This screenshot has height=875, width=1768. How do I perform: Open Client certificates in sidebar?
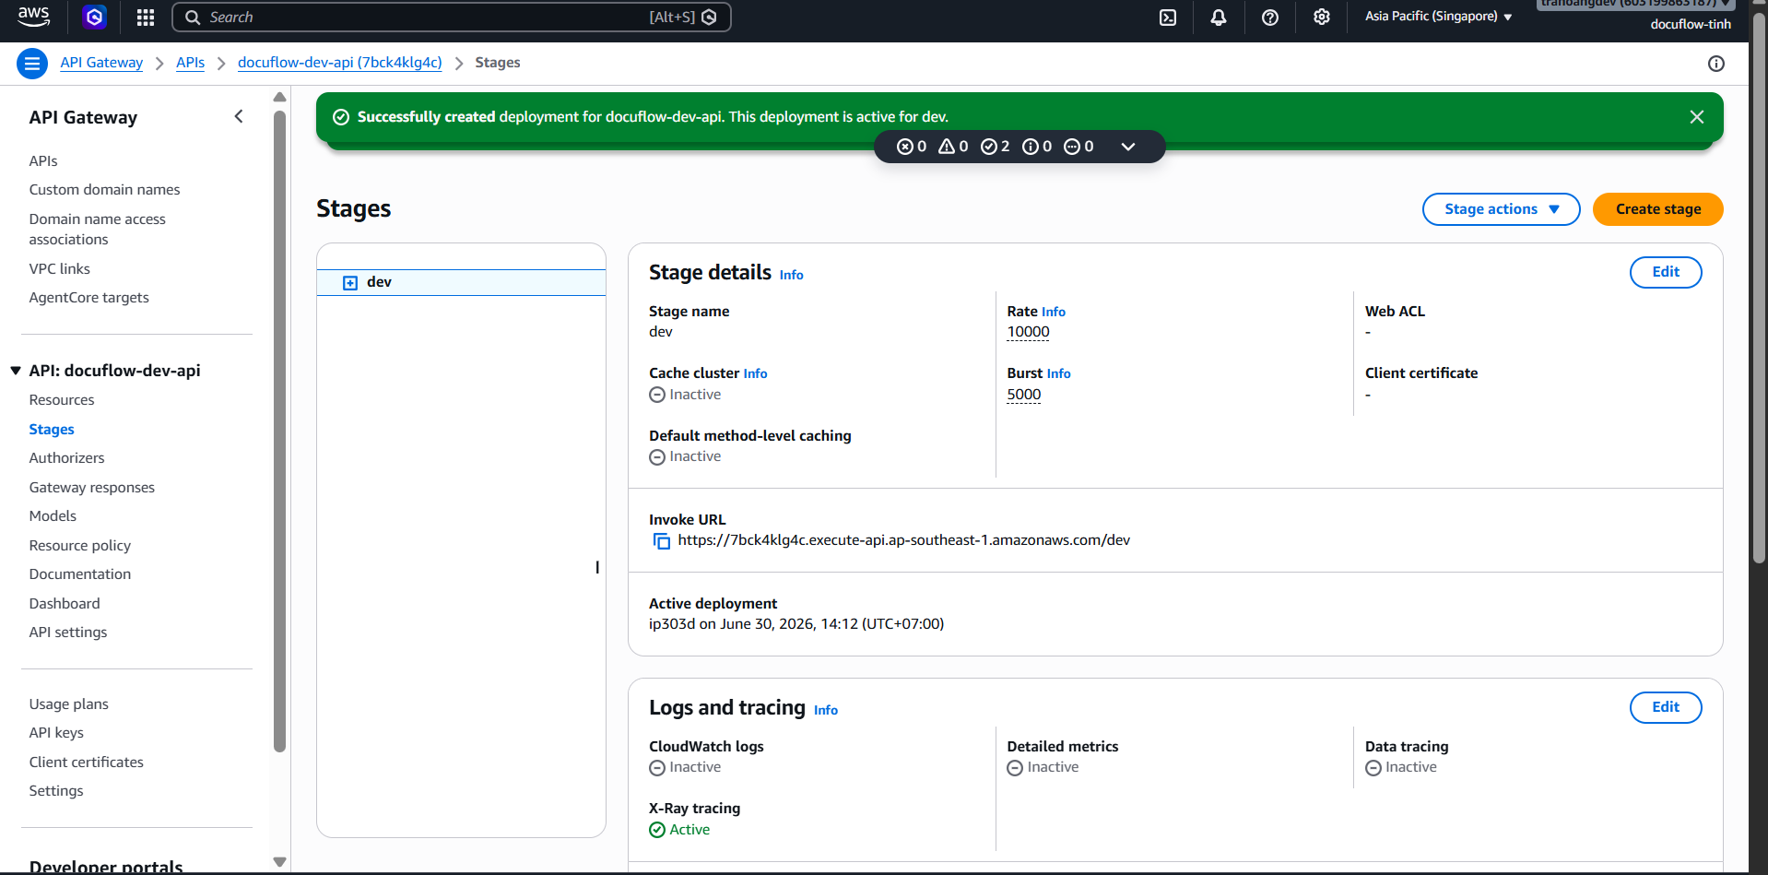tap(86, 763)
